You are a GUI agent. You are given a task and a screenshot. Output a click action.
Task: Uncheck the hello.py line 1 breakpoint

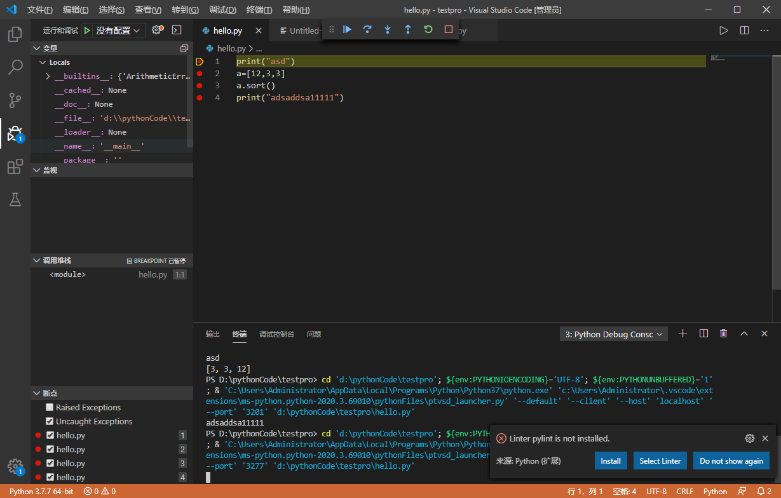coord(50,435)
